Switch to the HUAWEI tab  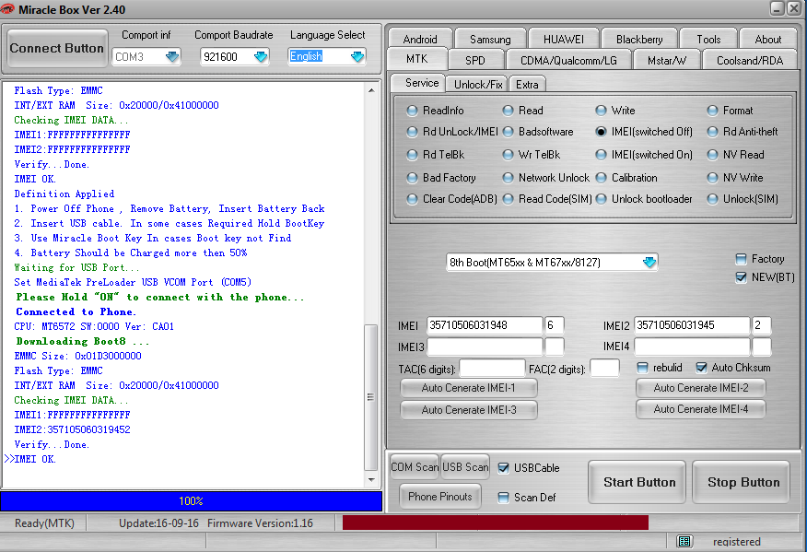point(564,39)
